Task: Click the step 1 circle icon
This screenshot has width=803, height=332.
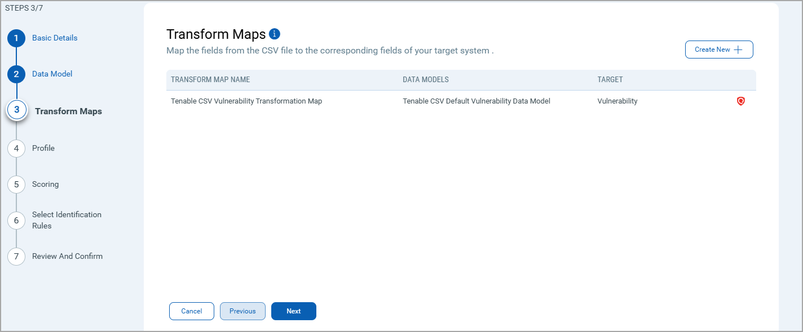Action: point(16,38)
